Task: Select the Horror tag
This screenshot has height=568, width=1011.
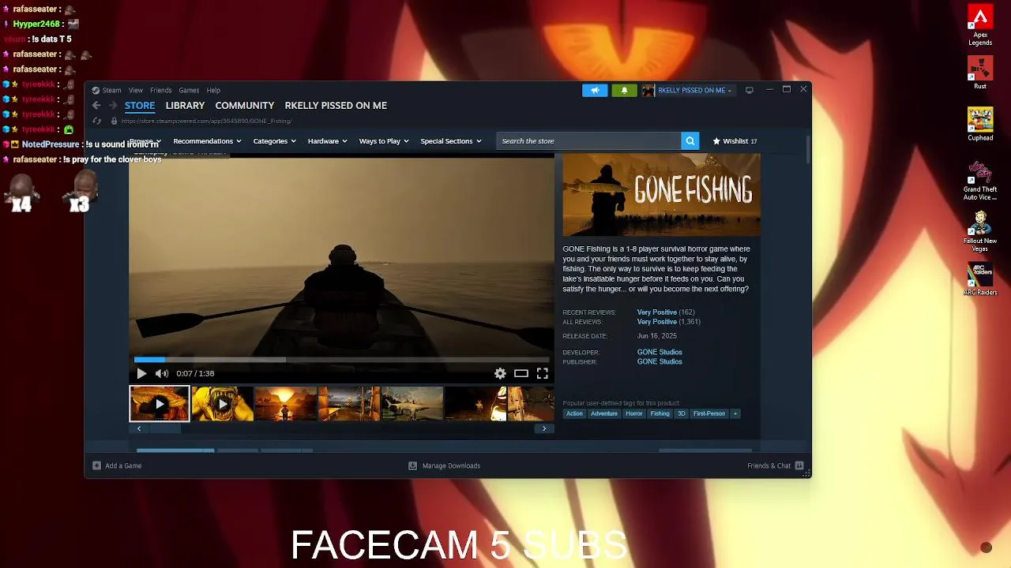Action: 634,413
